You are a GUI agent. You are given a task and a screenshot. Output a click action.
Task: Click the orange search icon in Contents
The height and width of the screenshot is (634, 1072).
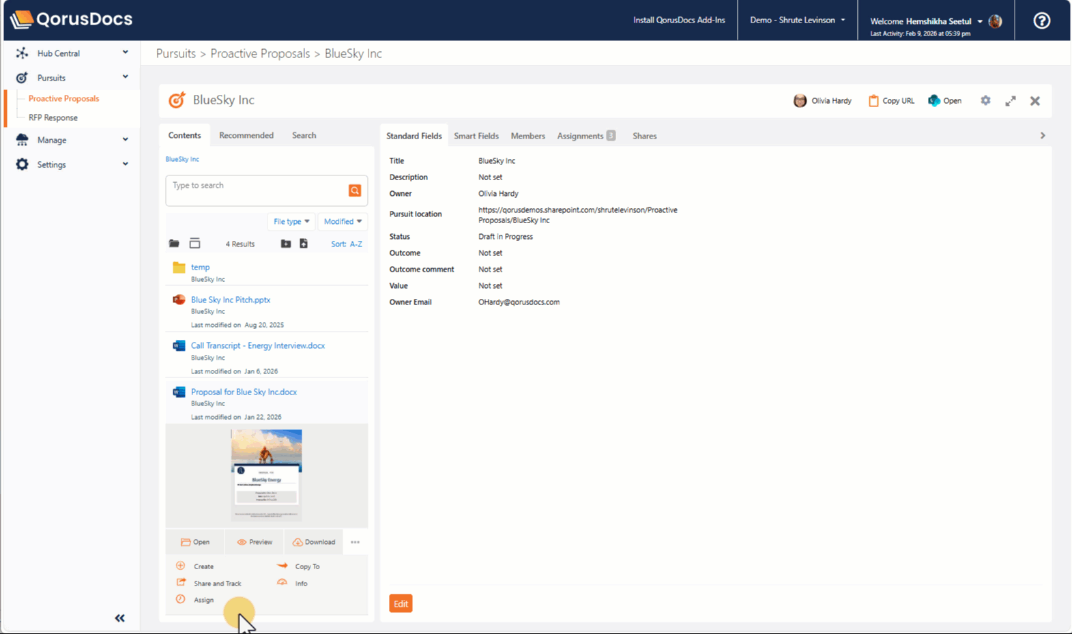tap(355, 190)
